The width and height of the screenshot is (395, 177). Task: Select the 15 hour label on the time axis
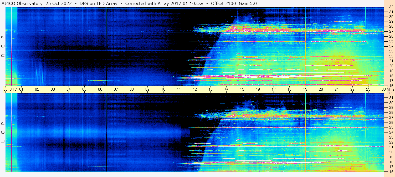(242, 89)
